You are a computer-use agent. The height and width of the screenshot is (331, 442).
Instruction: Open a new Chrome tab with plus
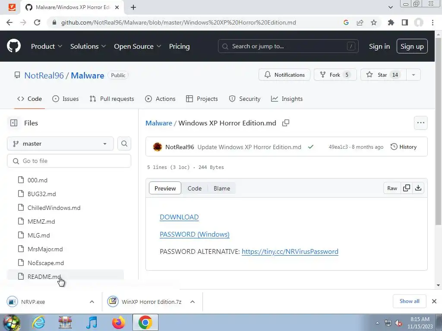coord(133,7)
